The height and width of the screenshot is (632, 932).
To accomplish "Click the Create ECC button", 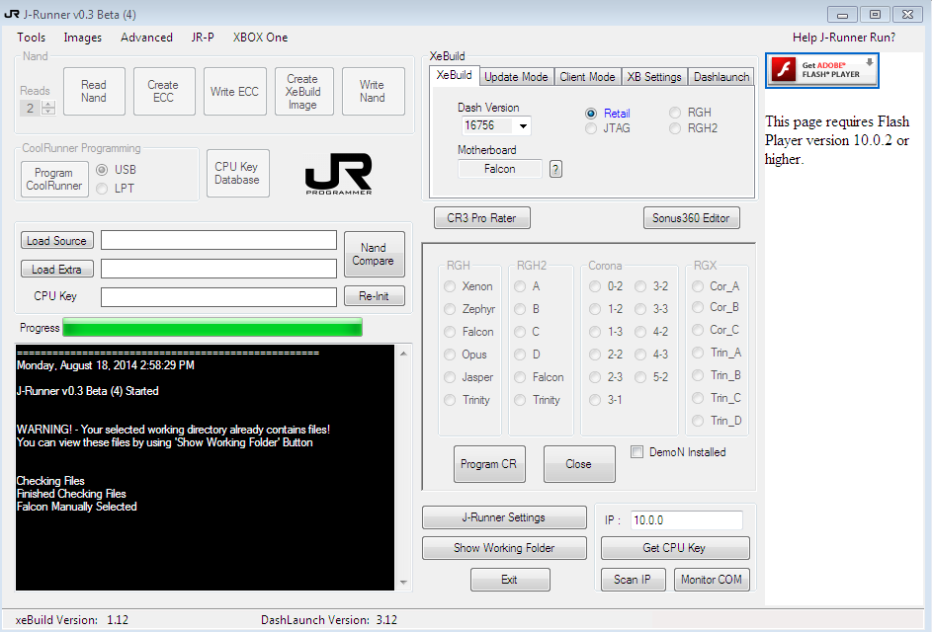I will click(x=163, y=92).
